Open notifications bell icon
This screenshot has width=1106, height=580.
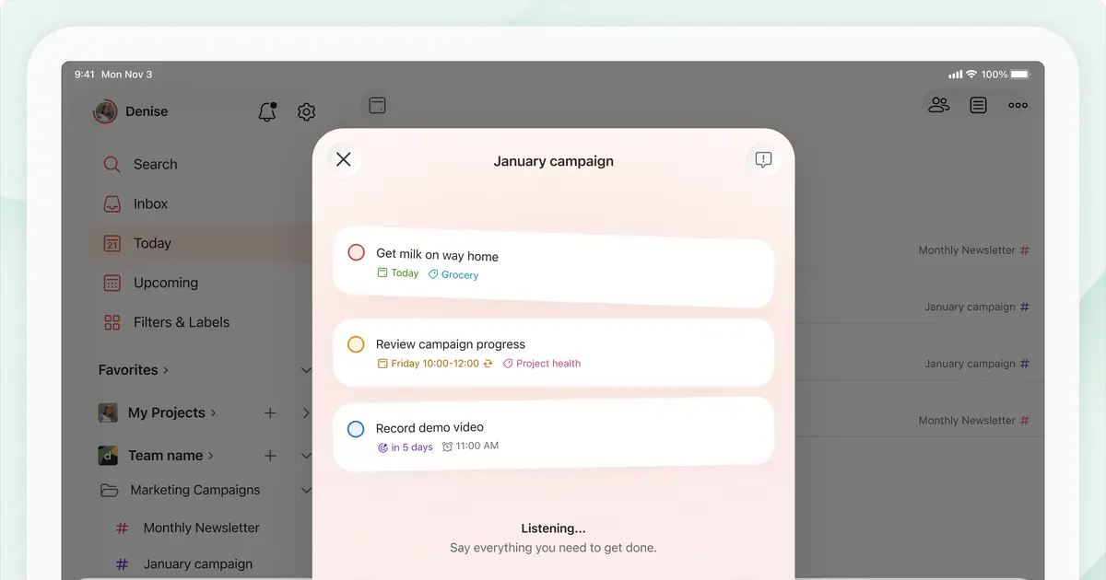pos(267,112)
